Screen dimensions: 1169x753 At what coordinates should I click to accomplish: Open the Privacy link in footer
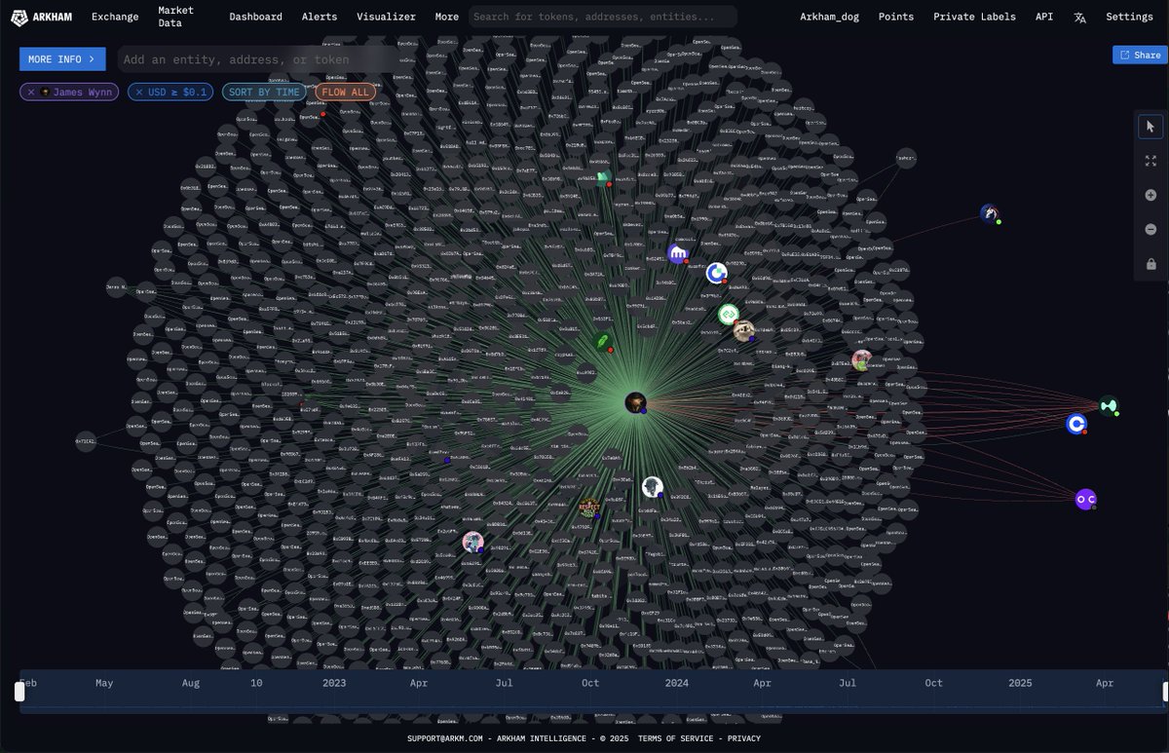743,738
